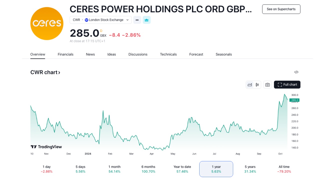Click the TradingView logo on chart
Image resolution: width=320 pixels, height=180 pixels.
[x=46, y=147]
